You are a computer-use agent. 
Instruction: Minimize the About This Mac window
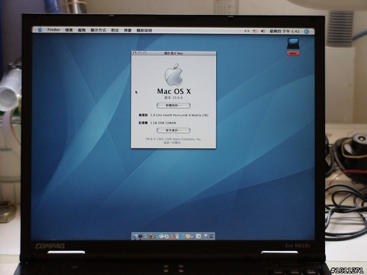(139, 53)
